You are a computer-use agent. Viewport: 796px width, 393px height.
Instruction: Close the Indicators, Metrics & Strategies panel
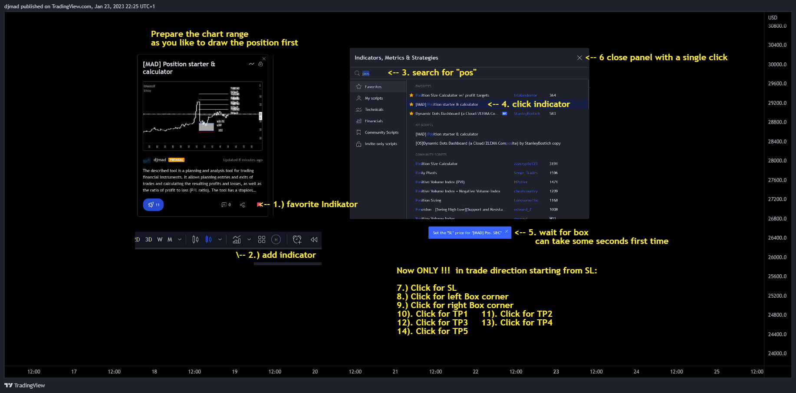coord(579,58)
